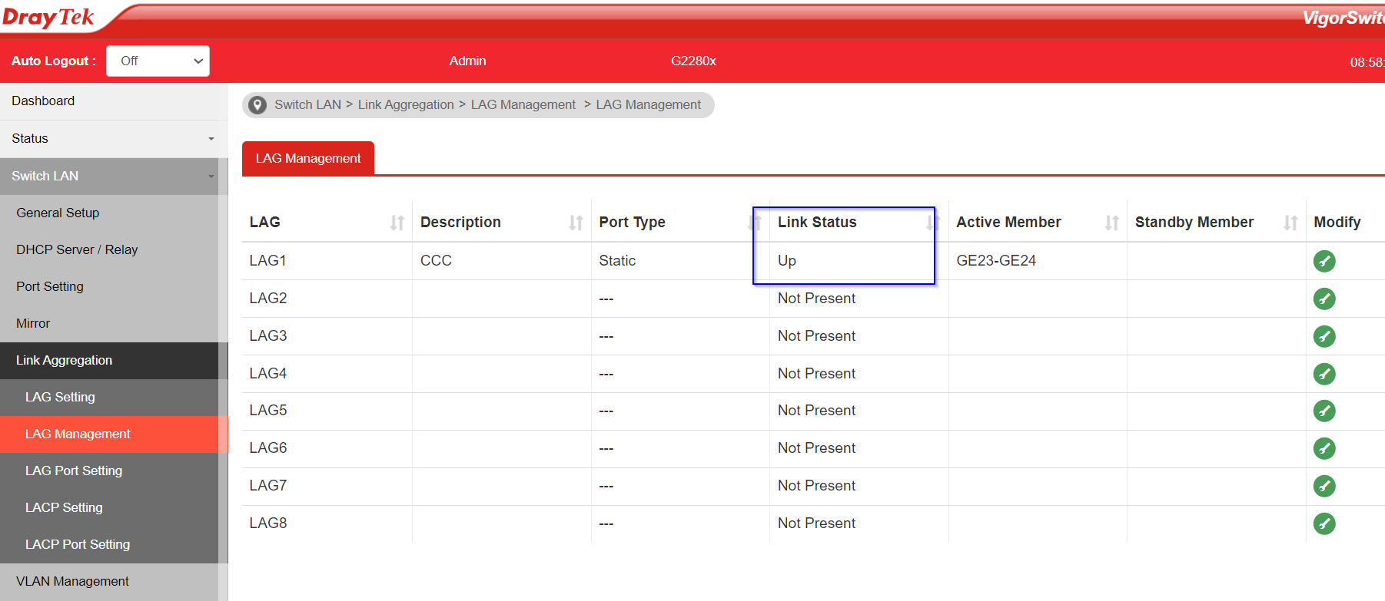Screen dimensions: 1385x601
Task: Open the edit icon for LAG4
Action: click(x=1324, y=374)
